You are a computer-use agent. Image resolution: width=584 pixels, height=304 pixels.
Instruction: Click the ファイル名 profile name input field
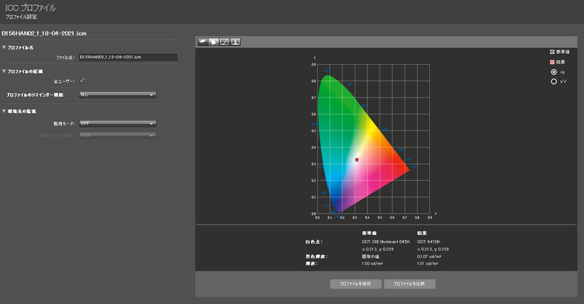pyautogui.click(x=128, y=58)
